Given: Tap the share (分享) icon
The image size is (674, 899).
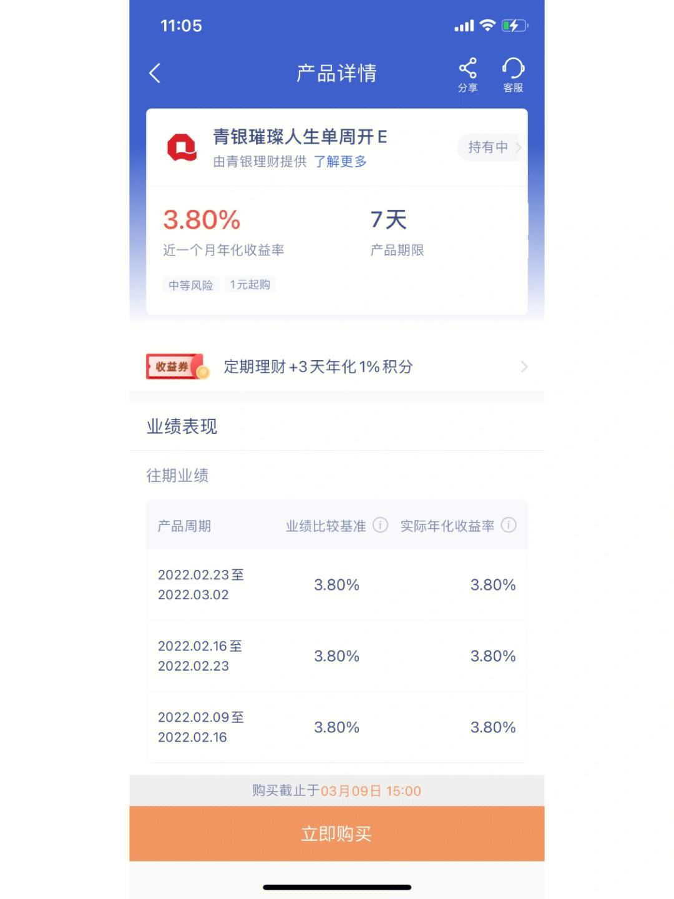Looking at the screenshot, I should tap(467, 69).
